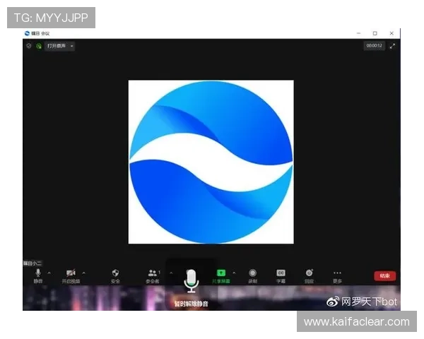This screenshot has height=339, width=424.
Task: Close the meeting window
Action: pos(391,33)
